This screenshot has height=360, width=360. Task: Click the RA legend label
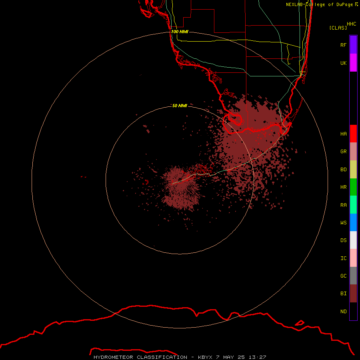[344, 205]
